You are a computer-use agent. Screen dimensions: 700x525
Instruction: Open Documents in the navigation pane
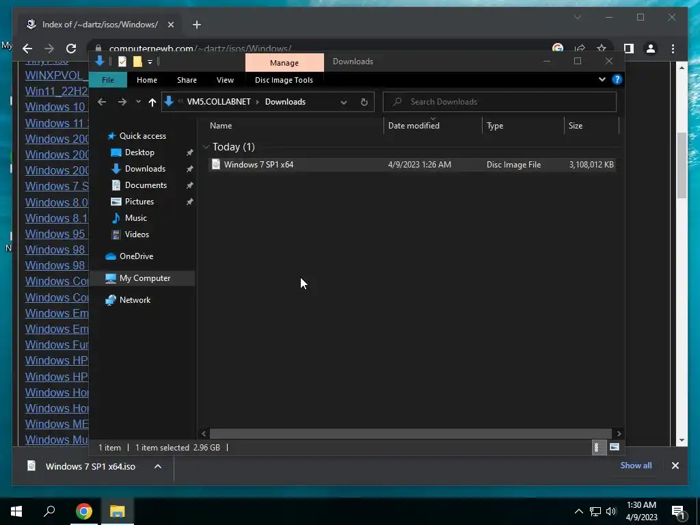click(146, 185)
